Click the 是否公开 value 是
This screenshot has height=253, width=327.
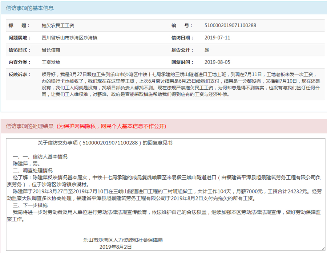[x=207, y=50]
